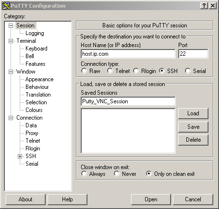Click the Port number field
Image resolution: width=219 pixels, height=209 pixels.
(193, 54)
